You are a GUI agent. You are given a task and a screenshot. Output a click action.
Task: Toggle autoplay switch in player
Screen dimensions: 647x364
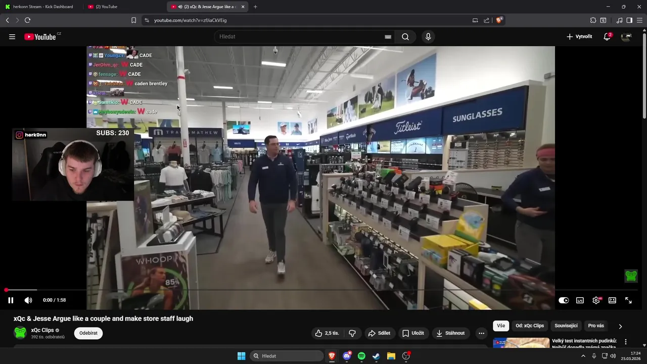click(x=564, y=300)
